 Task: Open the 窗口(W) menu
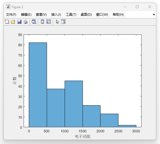102,15
